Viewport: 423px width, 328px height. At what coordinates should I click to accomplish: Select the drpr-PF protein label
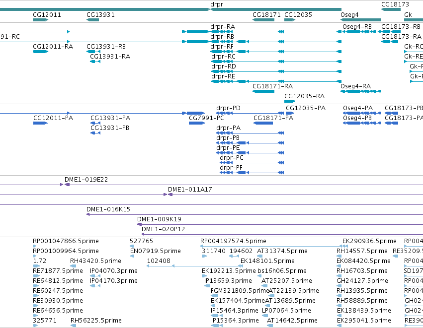click(x=231, y=168)
